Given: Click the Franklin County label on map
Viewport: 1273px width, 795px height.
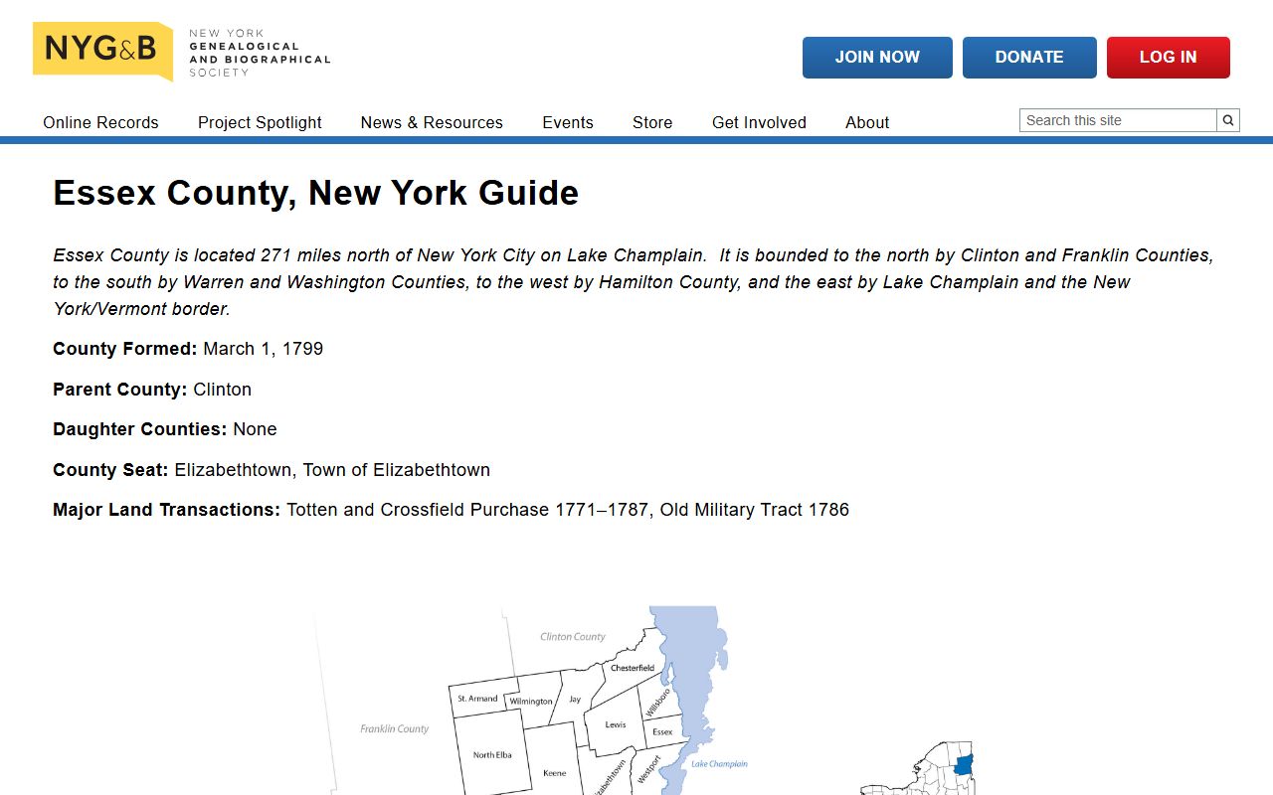Looking at the screenshot, I should (394, 729).
